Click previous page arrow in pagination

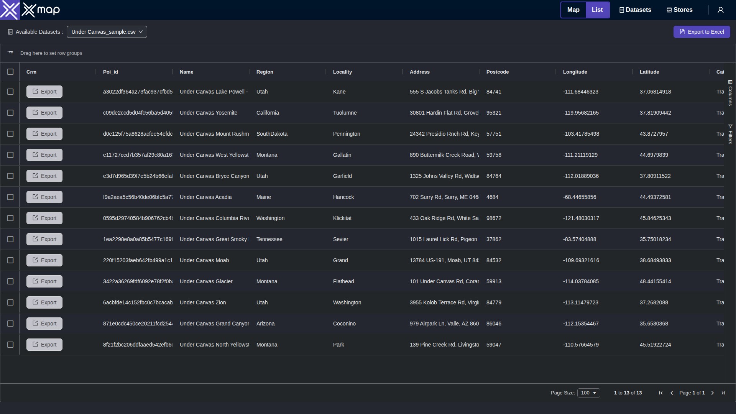point(672,393)
